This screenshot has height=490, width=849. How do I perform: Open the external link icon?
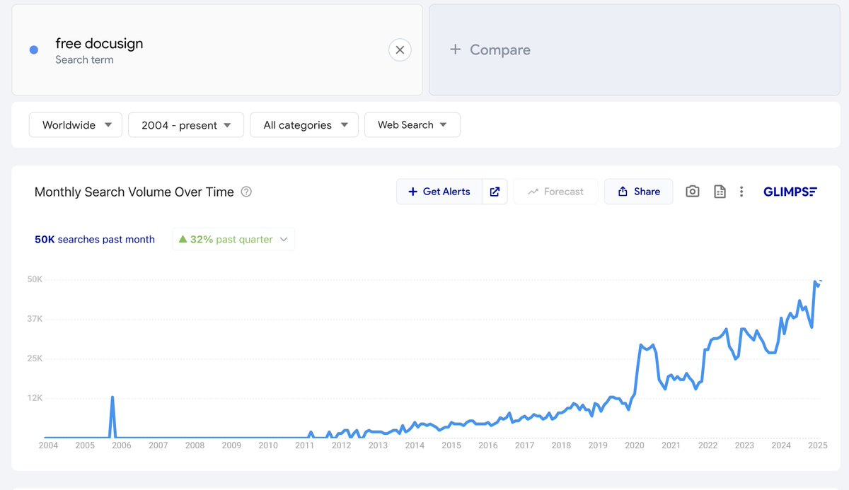tap(495, 192)
